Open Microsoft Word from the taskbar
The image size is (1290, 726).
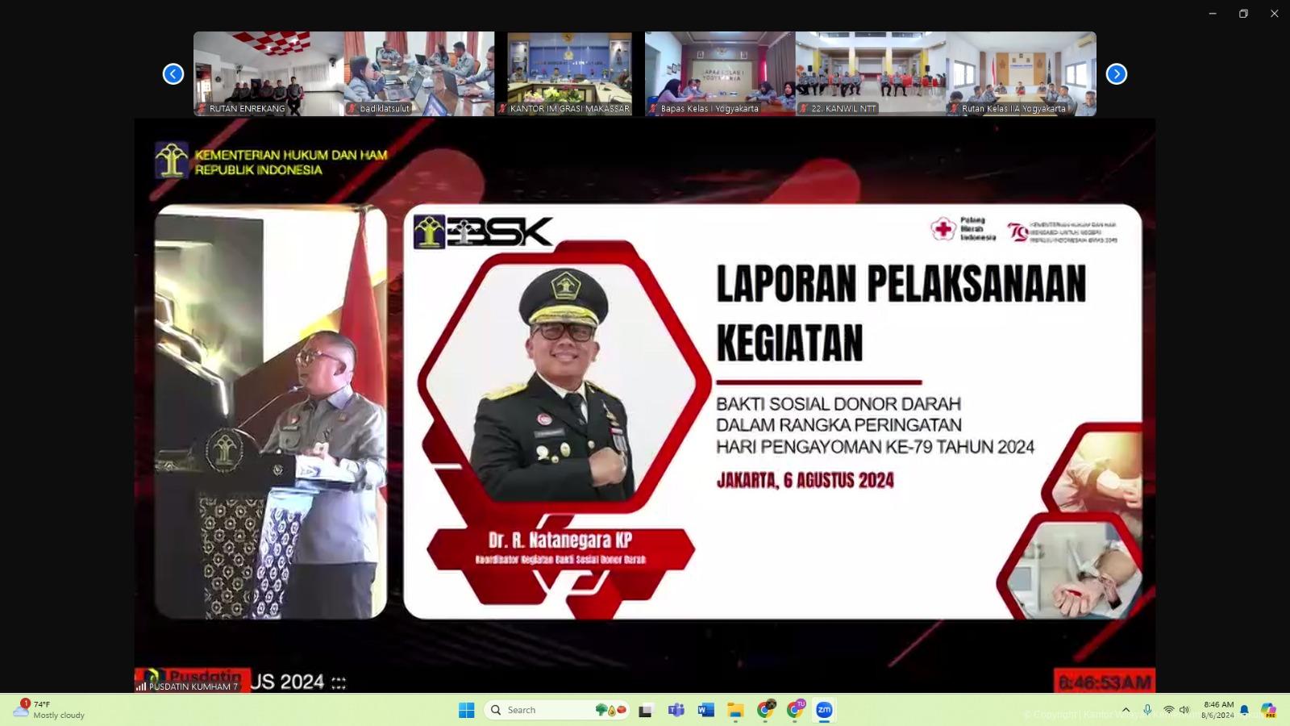705,710
